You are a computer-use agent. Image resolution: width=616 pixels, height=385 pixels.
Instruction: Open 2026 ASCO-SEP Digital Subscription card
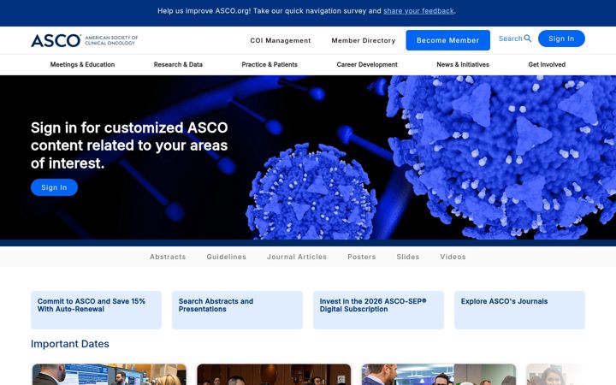tap(378, 310)
